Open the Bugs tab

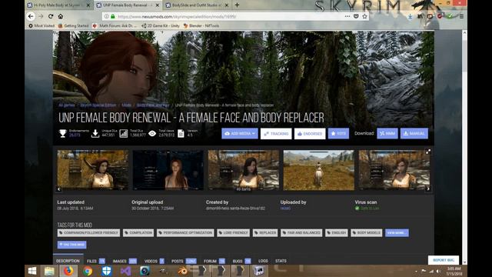click(241, 261)
